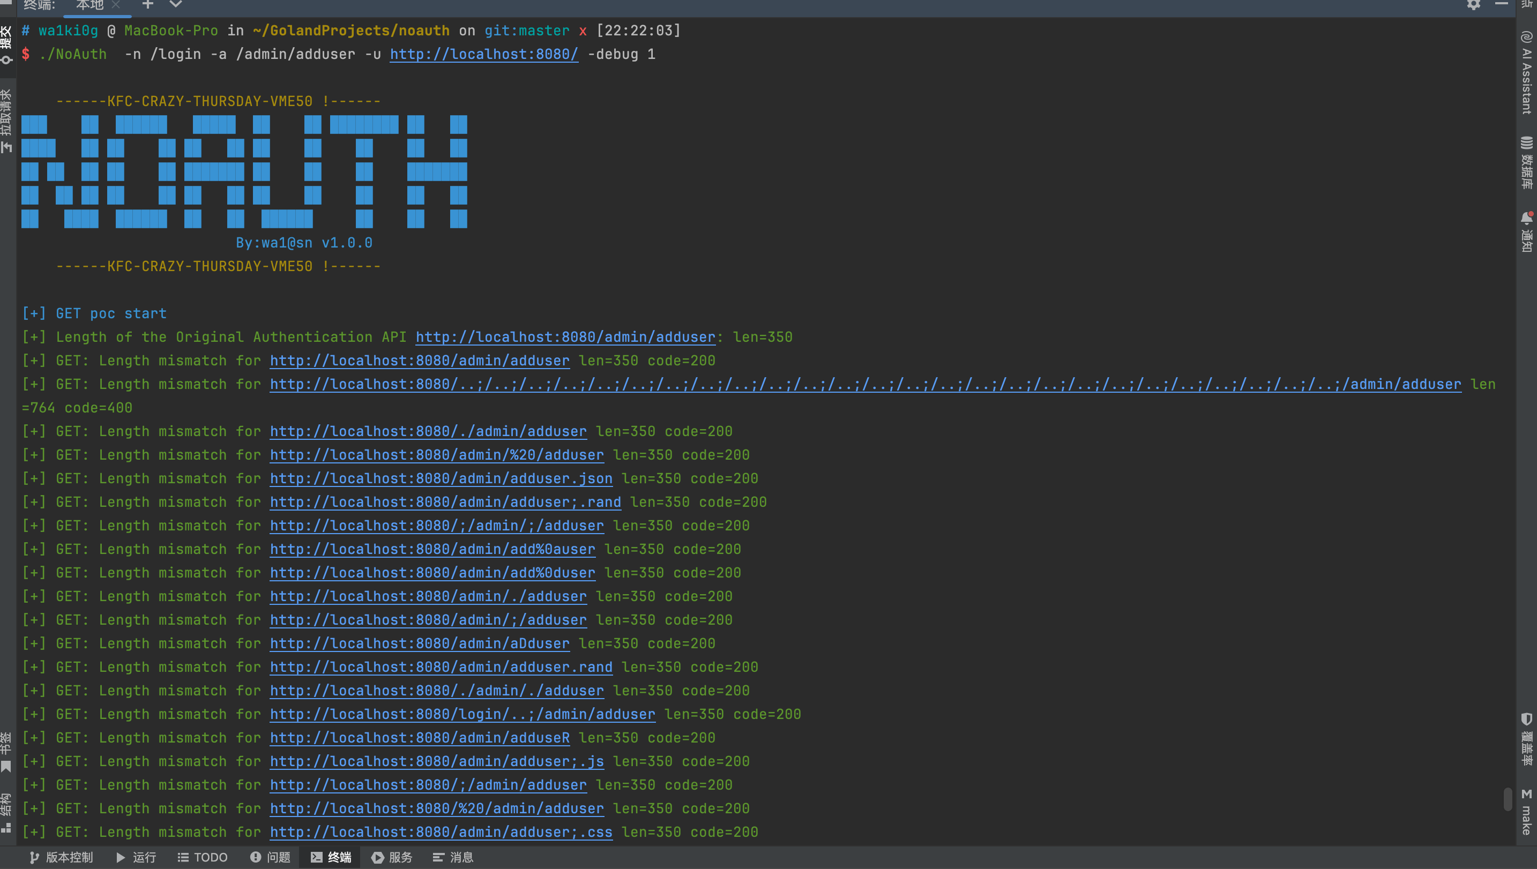
Task: Open the make tool window
Action: coord(1526,812)
